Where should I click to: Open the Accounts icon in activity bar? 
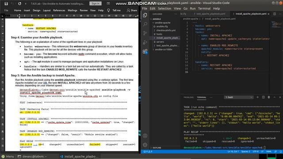[145, 136]
